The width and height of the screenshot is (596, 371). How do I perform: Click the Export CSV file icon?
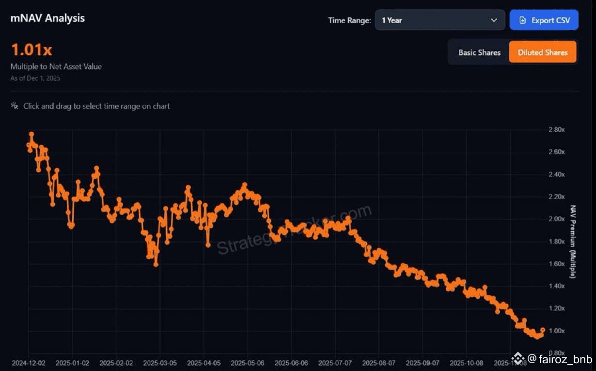pyautogui.click(x=522, y=20)
